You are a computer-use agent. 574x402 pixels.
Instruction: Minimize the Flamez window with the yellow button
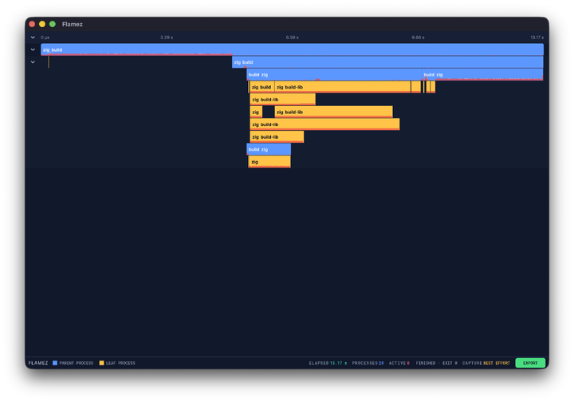click(x=42, y=24)
